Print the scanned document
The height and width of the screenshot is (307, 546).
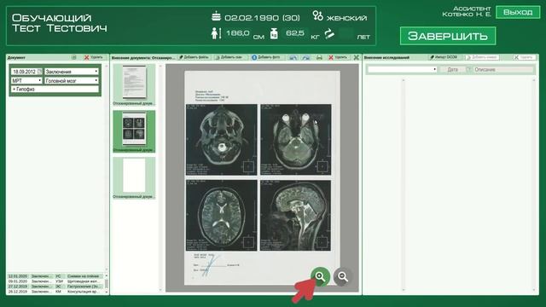pyautogui.click(x=319, y=57)
